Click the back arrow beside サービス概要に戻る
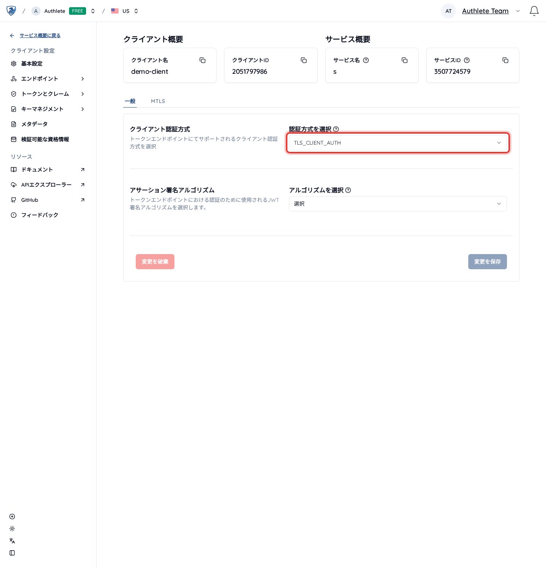This screenshot has height=568, width=546. (x=12, y=36)
